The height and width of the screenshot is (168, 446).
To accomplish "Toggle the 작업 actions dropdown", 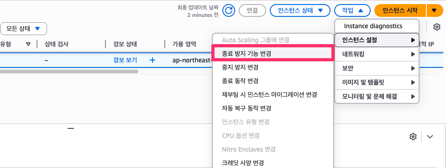I will tap(352, 11).
